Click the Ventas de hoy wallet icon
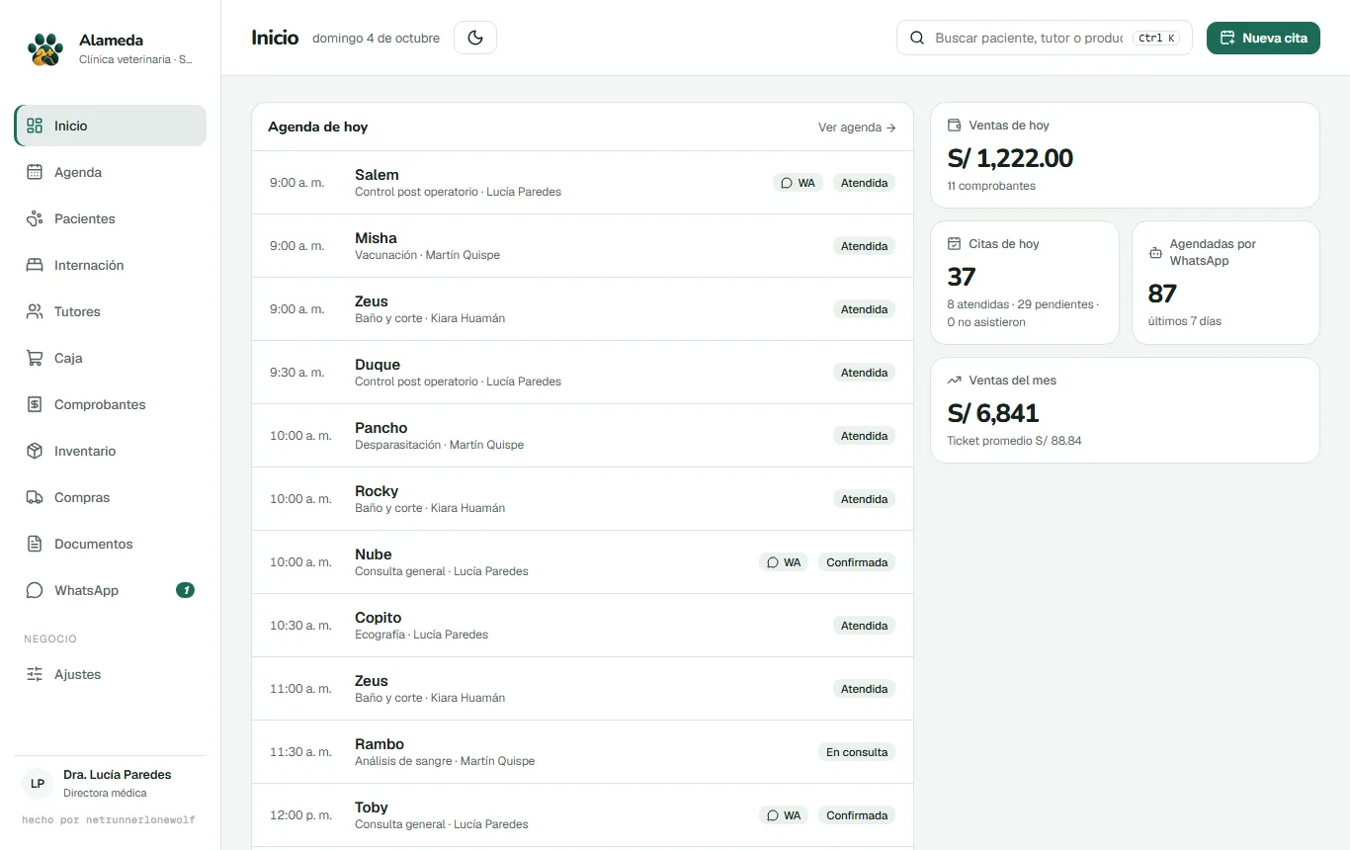 click(x=955, y=126)
